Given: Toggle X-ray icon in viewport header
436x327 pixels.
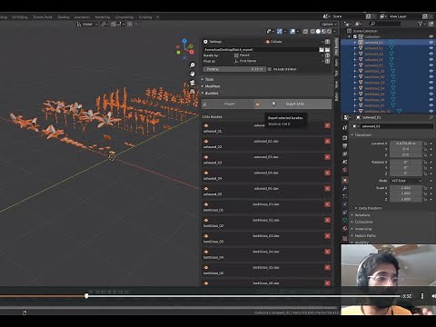Looking at the screenshot, I should pyautogui.click(x=305, y=31).
